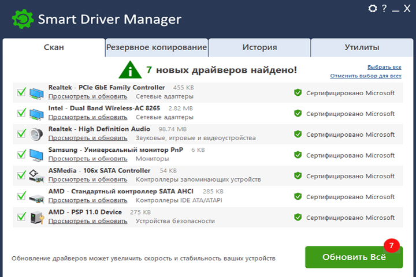Click Просмотреть и обновить for ASMedia SATA Controller
Screen dimensions: 416x277
tap(88, 179)
